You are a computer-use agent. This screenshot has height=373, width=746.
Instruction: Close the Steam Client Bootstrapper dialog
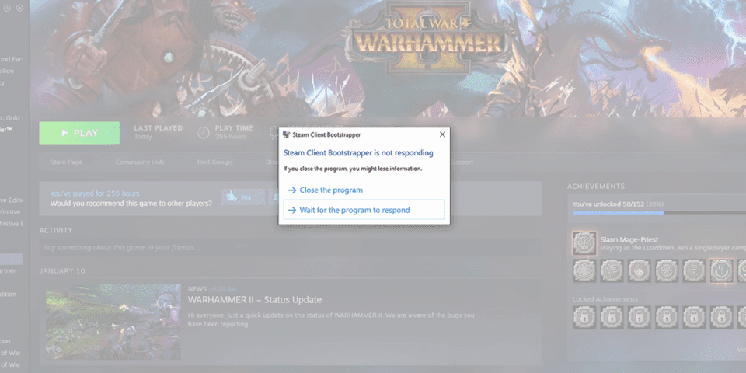pos(442,134)
